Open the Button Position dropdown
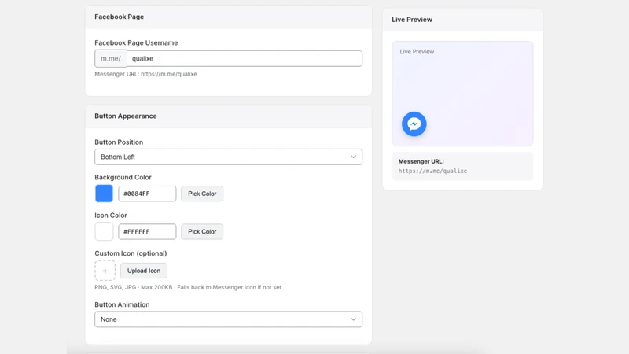This screenshot has height=354, width=629. pyautogui.click(x=228, y=157)
